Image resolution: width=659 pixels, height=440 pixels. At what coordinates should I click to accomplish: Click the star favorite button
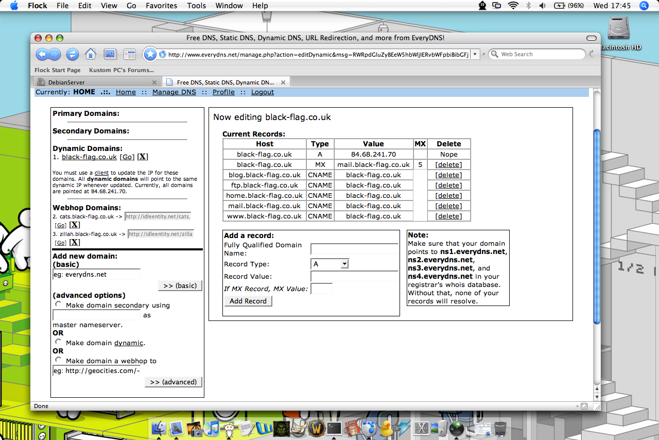pyautogui.click(x=150, y=54)
